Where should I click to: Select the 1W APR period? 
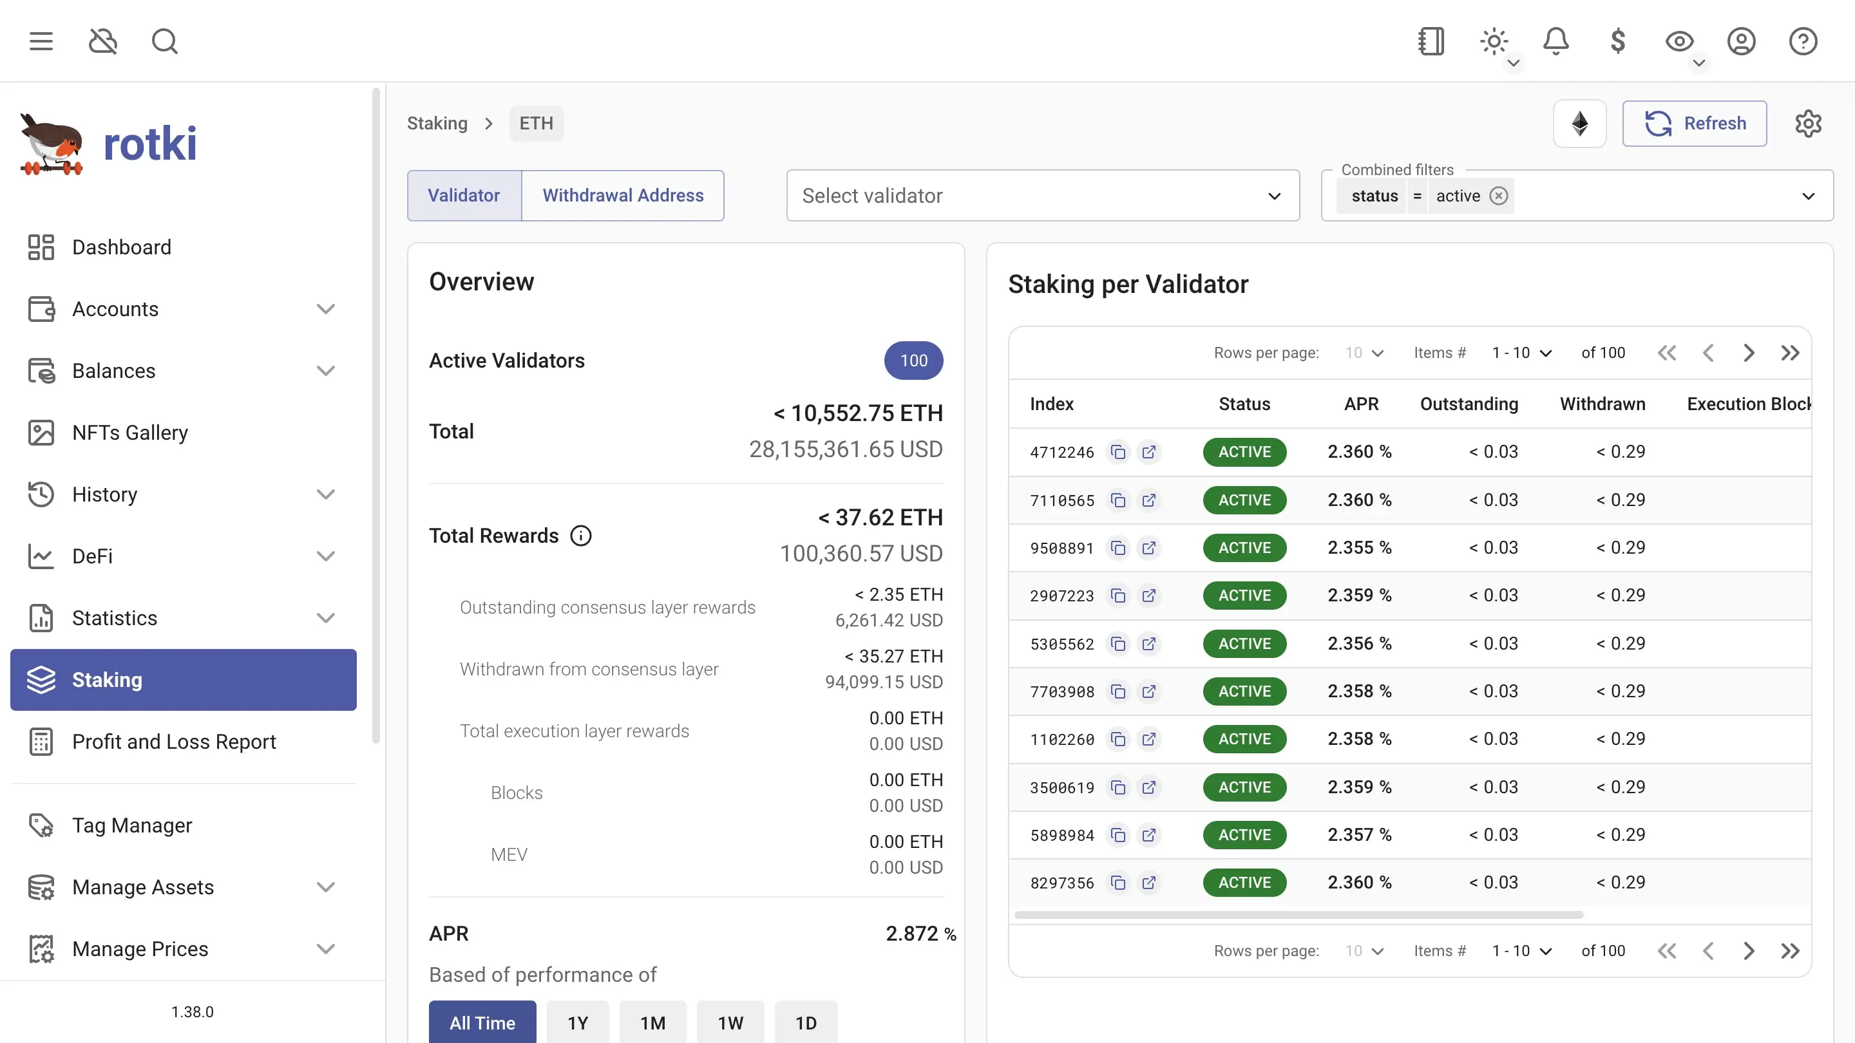[x=730, y=1022]
